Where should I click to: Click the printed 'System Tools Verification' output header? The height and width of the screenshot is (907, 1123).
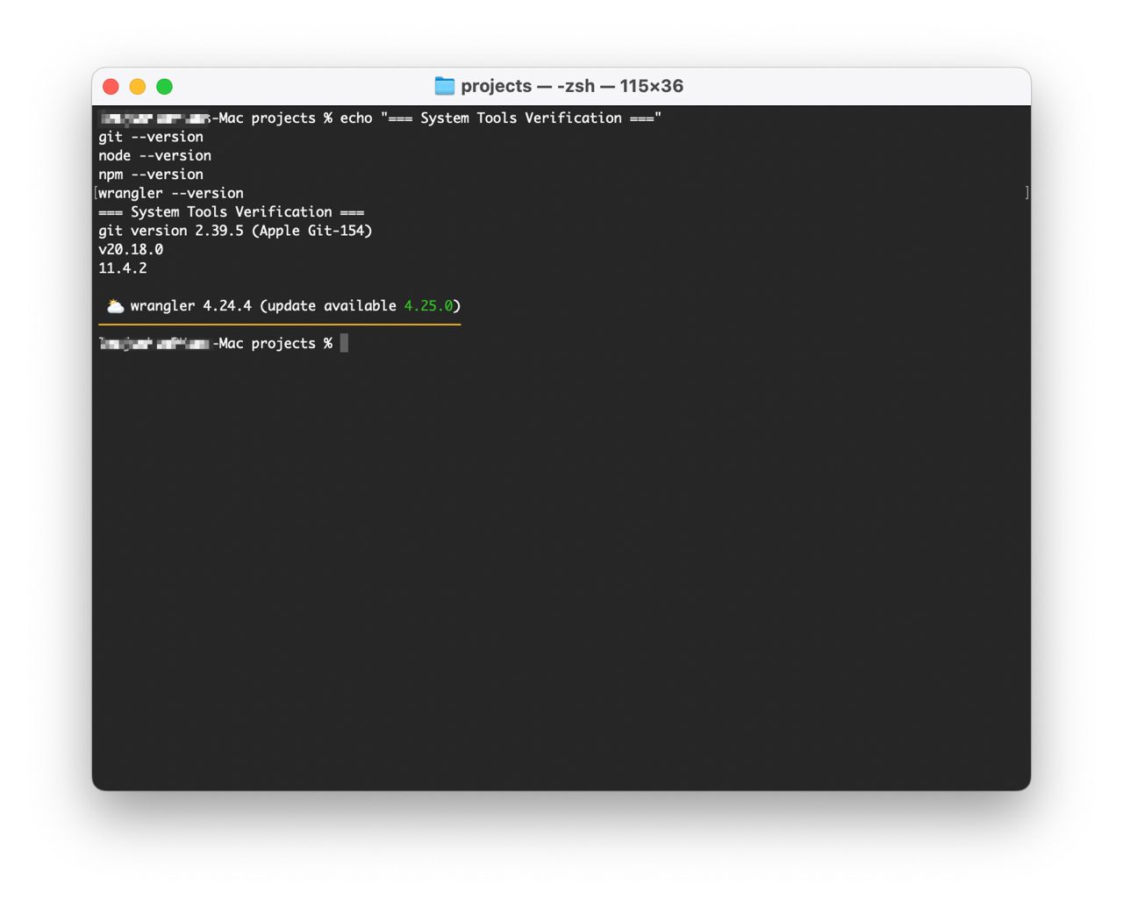point(231,211)
